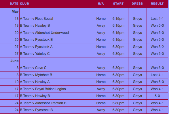Click the A Team v Pyestock A fixture
The width and height of the screenshot is (169, 114).
[x=36, y=47]
